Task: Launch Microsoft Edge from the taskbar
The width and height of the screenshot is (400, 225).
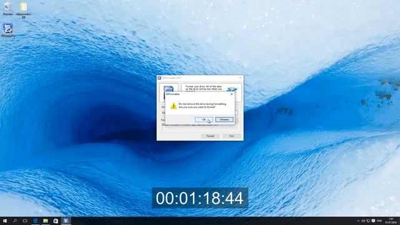Action: tap(35, 221)
